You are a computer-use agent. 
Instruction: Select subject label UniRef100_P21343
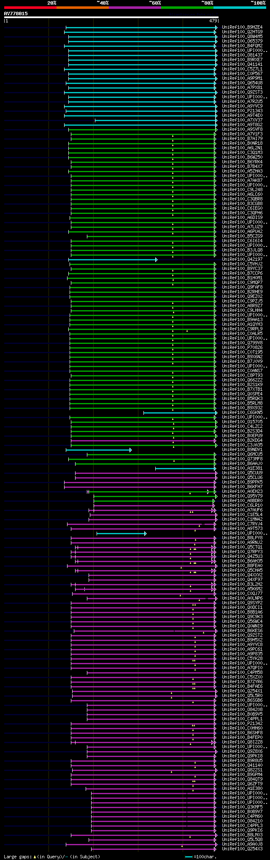[242, 111]
